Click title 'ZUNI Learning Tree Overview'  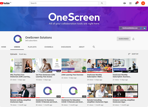[x=72, y=75]
